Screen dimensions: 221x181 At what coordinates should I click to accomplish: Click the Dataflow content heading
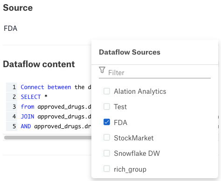point(39,64)
